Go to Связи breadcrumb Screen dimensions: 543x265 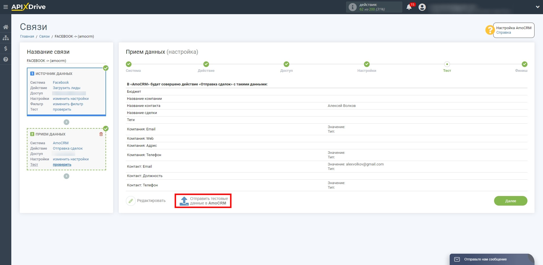pos(44,36)
